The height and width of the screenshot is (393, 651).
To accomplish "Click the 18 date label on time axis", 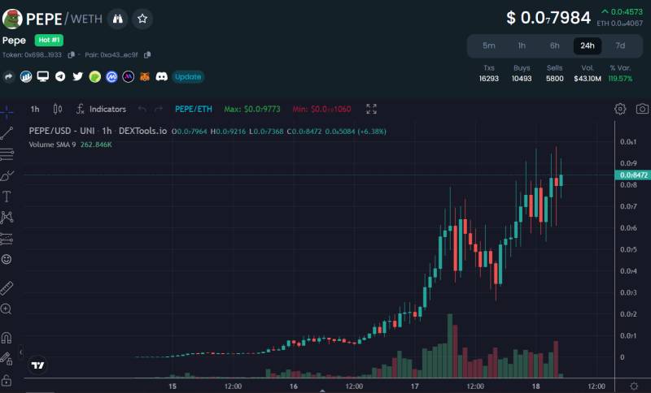I will [536, 387].
